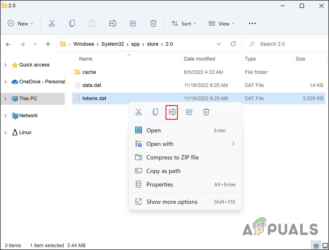Click the 8/5/2022 4:33 AM date cell
This screenshot has height=250, width=329.
pos(203,72)
